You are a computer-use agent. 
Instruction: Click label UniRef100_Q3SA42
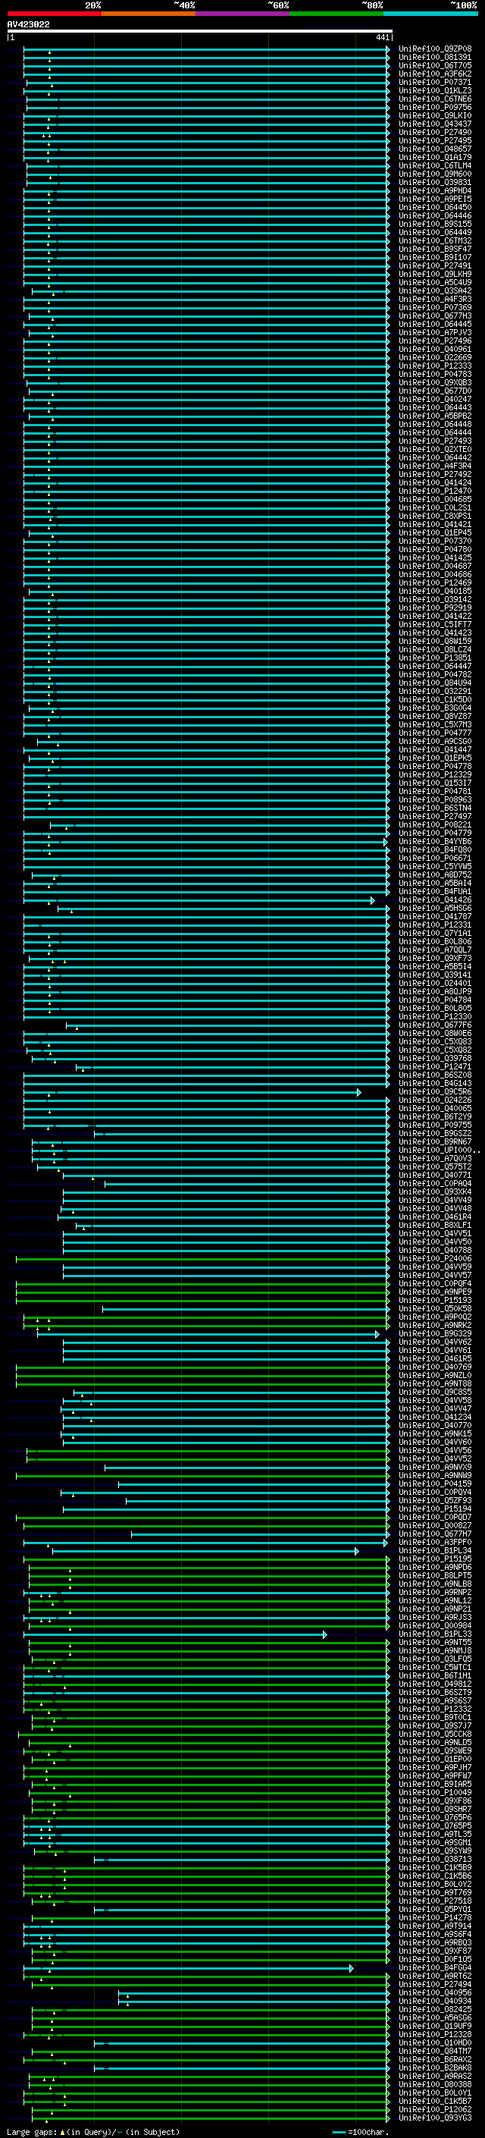pyautogui.click(x=435, y=290)
